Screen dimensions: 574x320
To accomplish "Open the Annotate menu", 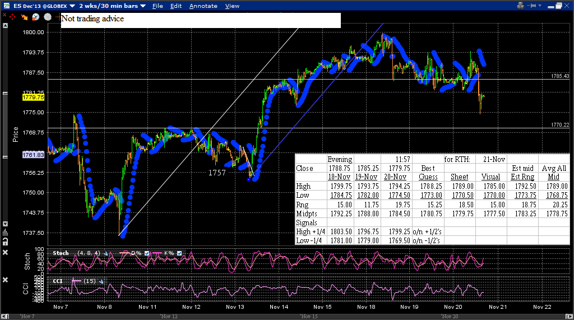I will tap(203, 6).
